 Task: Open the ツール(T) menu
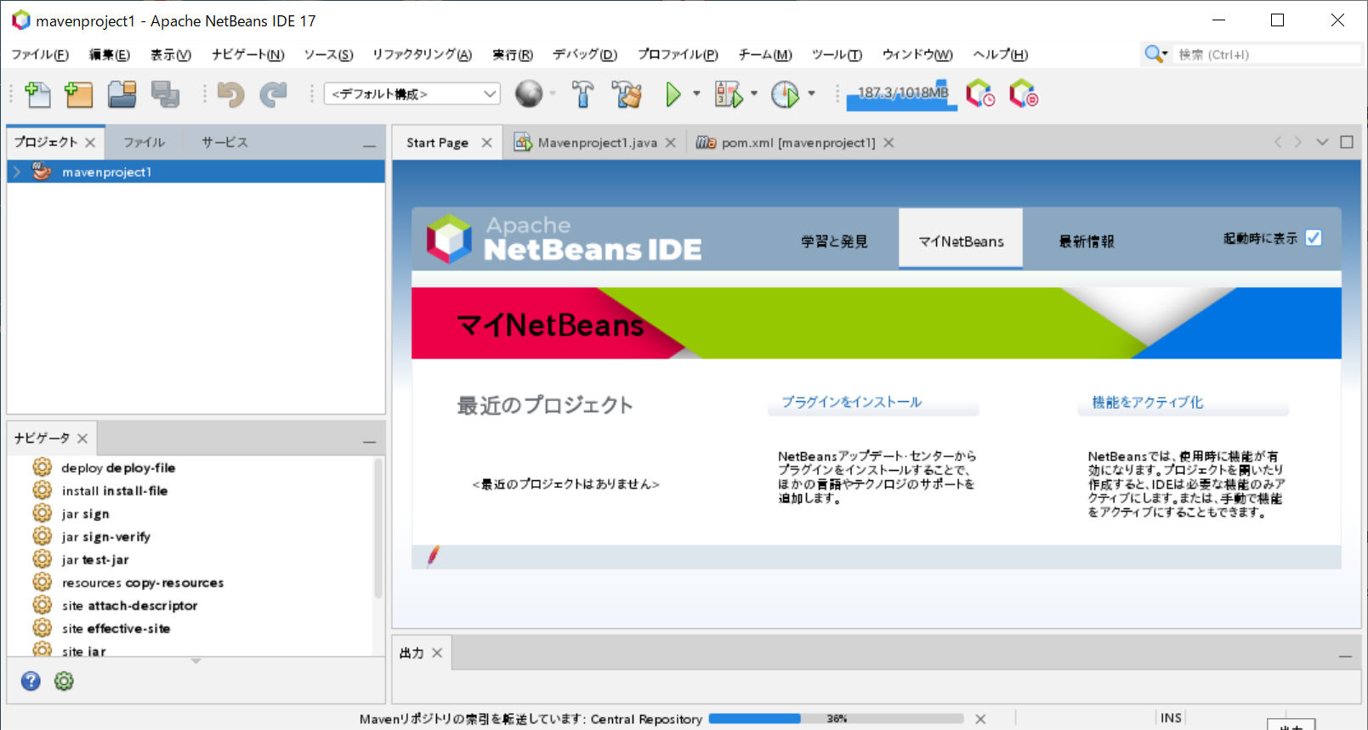[837, 54]
